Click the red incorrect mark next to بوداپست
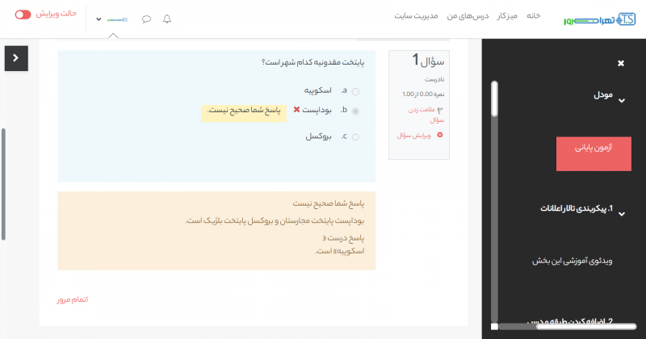The height and width of the screenshot is (339, 646). 296,110
